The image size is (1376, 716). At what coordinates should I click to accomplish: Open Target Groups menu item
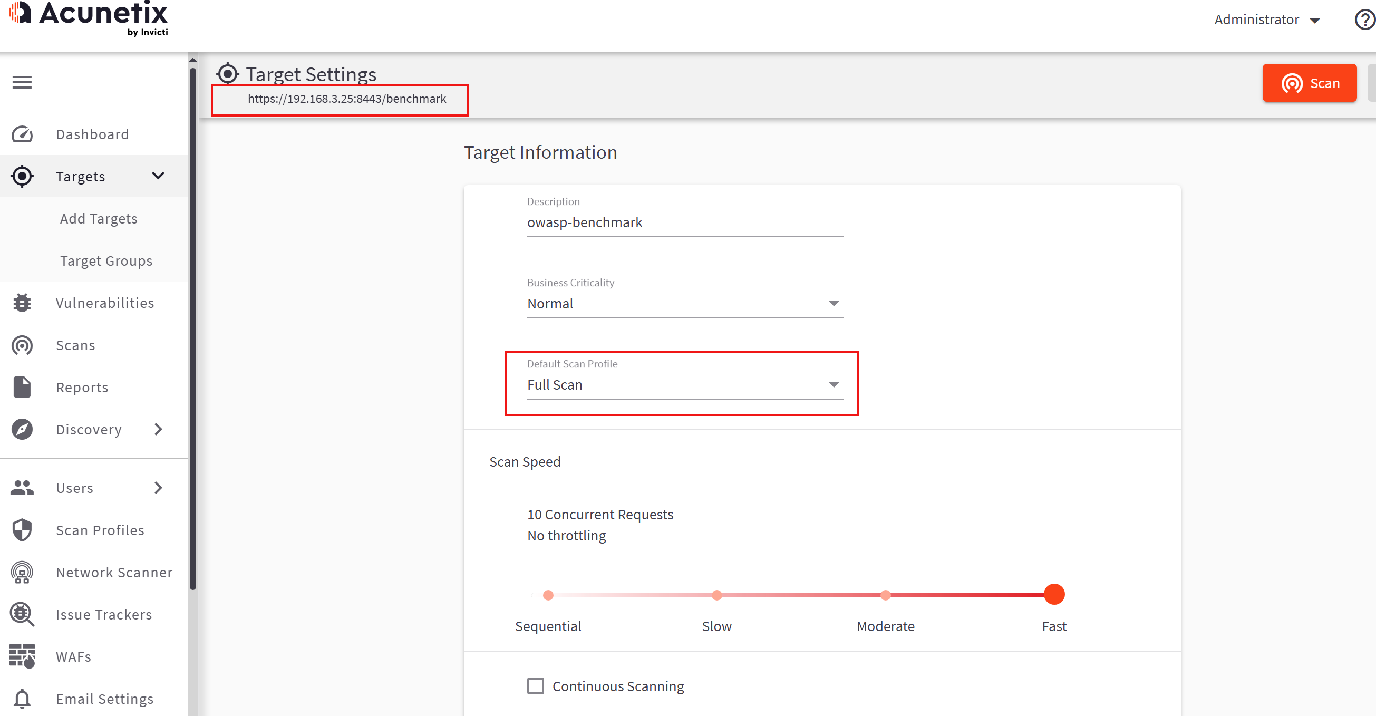click(x=106, y=261)
